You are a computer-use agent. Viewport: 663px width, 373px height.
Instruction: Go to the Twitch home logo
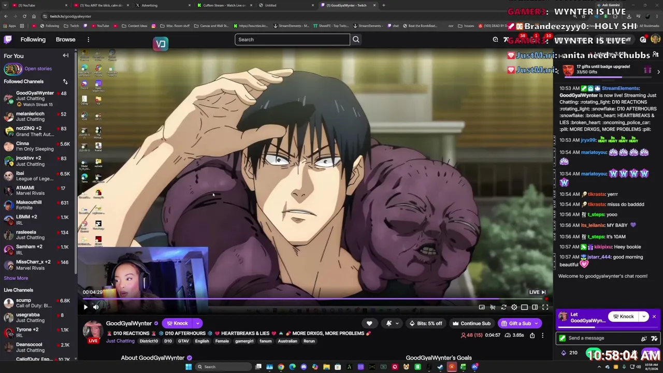[8, 39]
